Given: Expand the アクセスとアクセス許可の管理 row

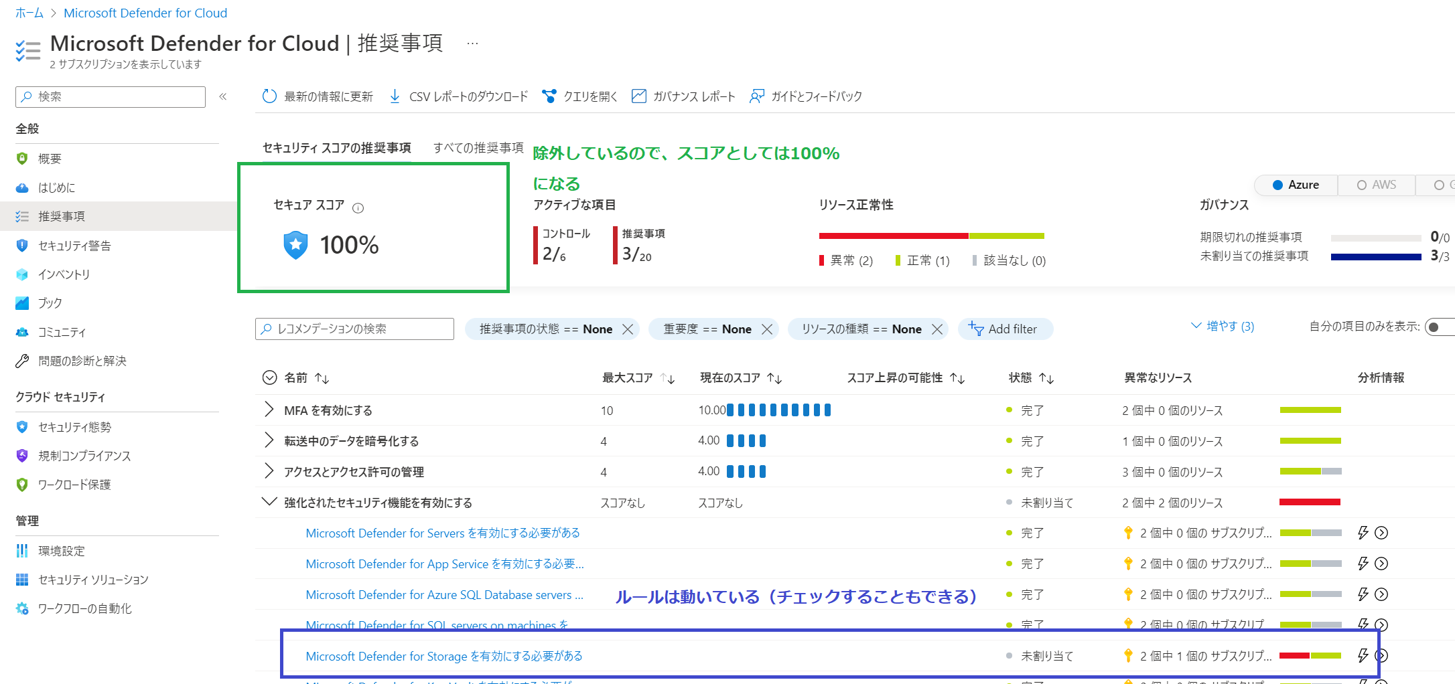Looking at the screenshot, I should pyautogui.click(x=269, y=471).
